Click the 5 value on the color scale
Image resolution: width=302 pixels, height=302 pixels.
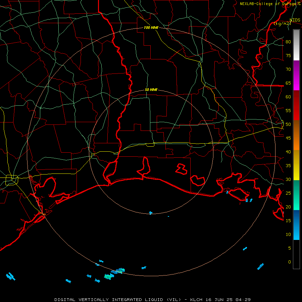290,248
